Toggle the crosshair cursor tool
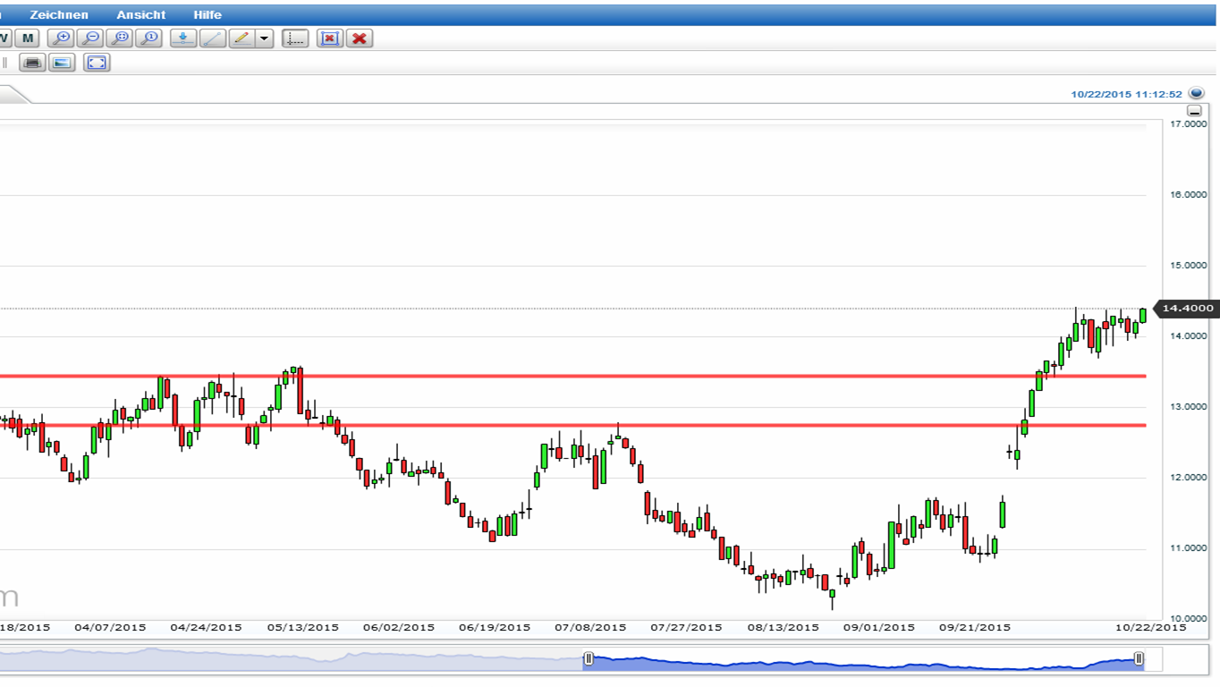Viewport: 1220px width, 687px height. pos(295,38)
